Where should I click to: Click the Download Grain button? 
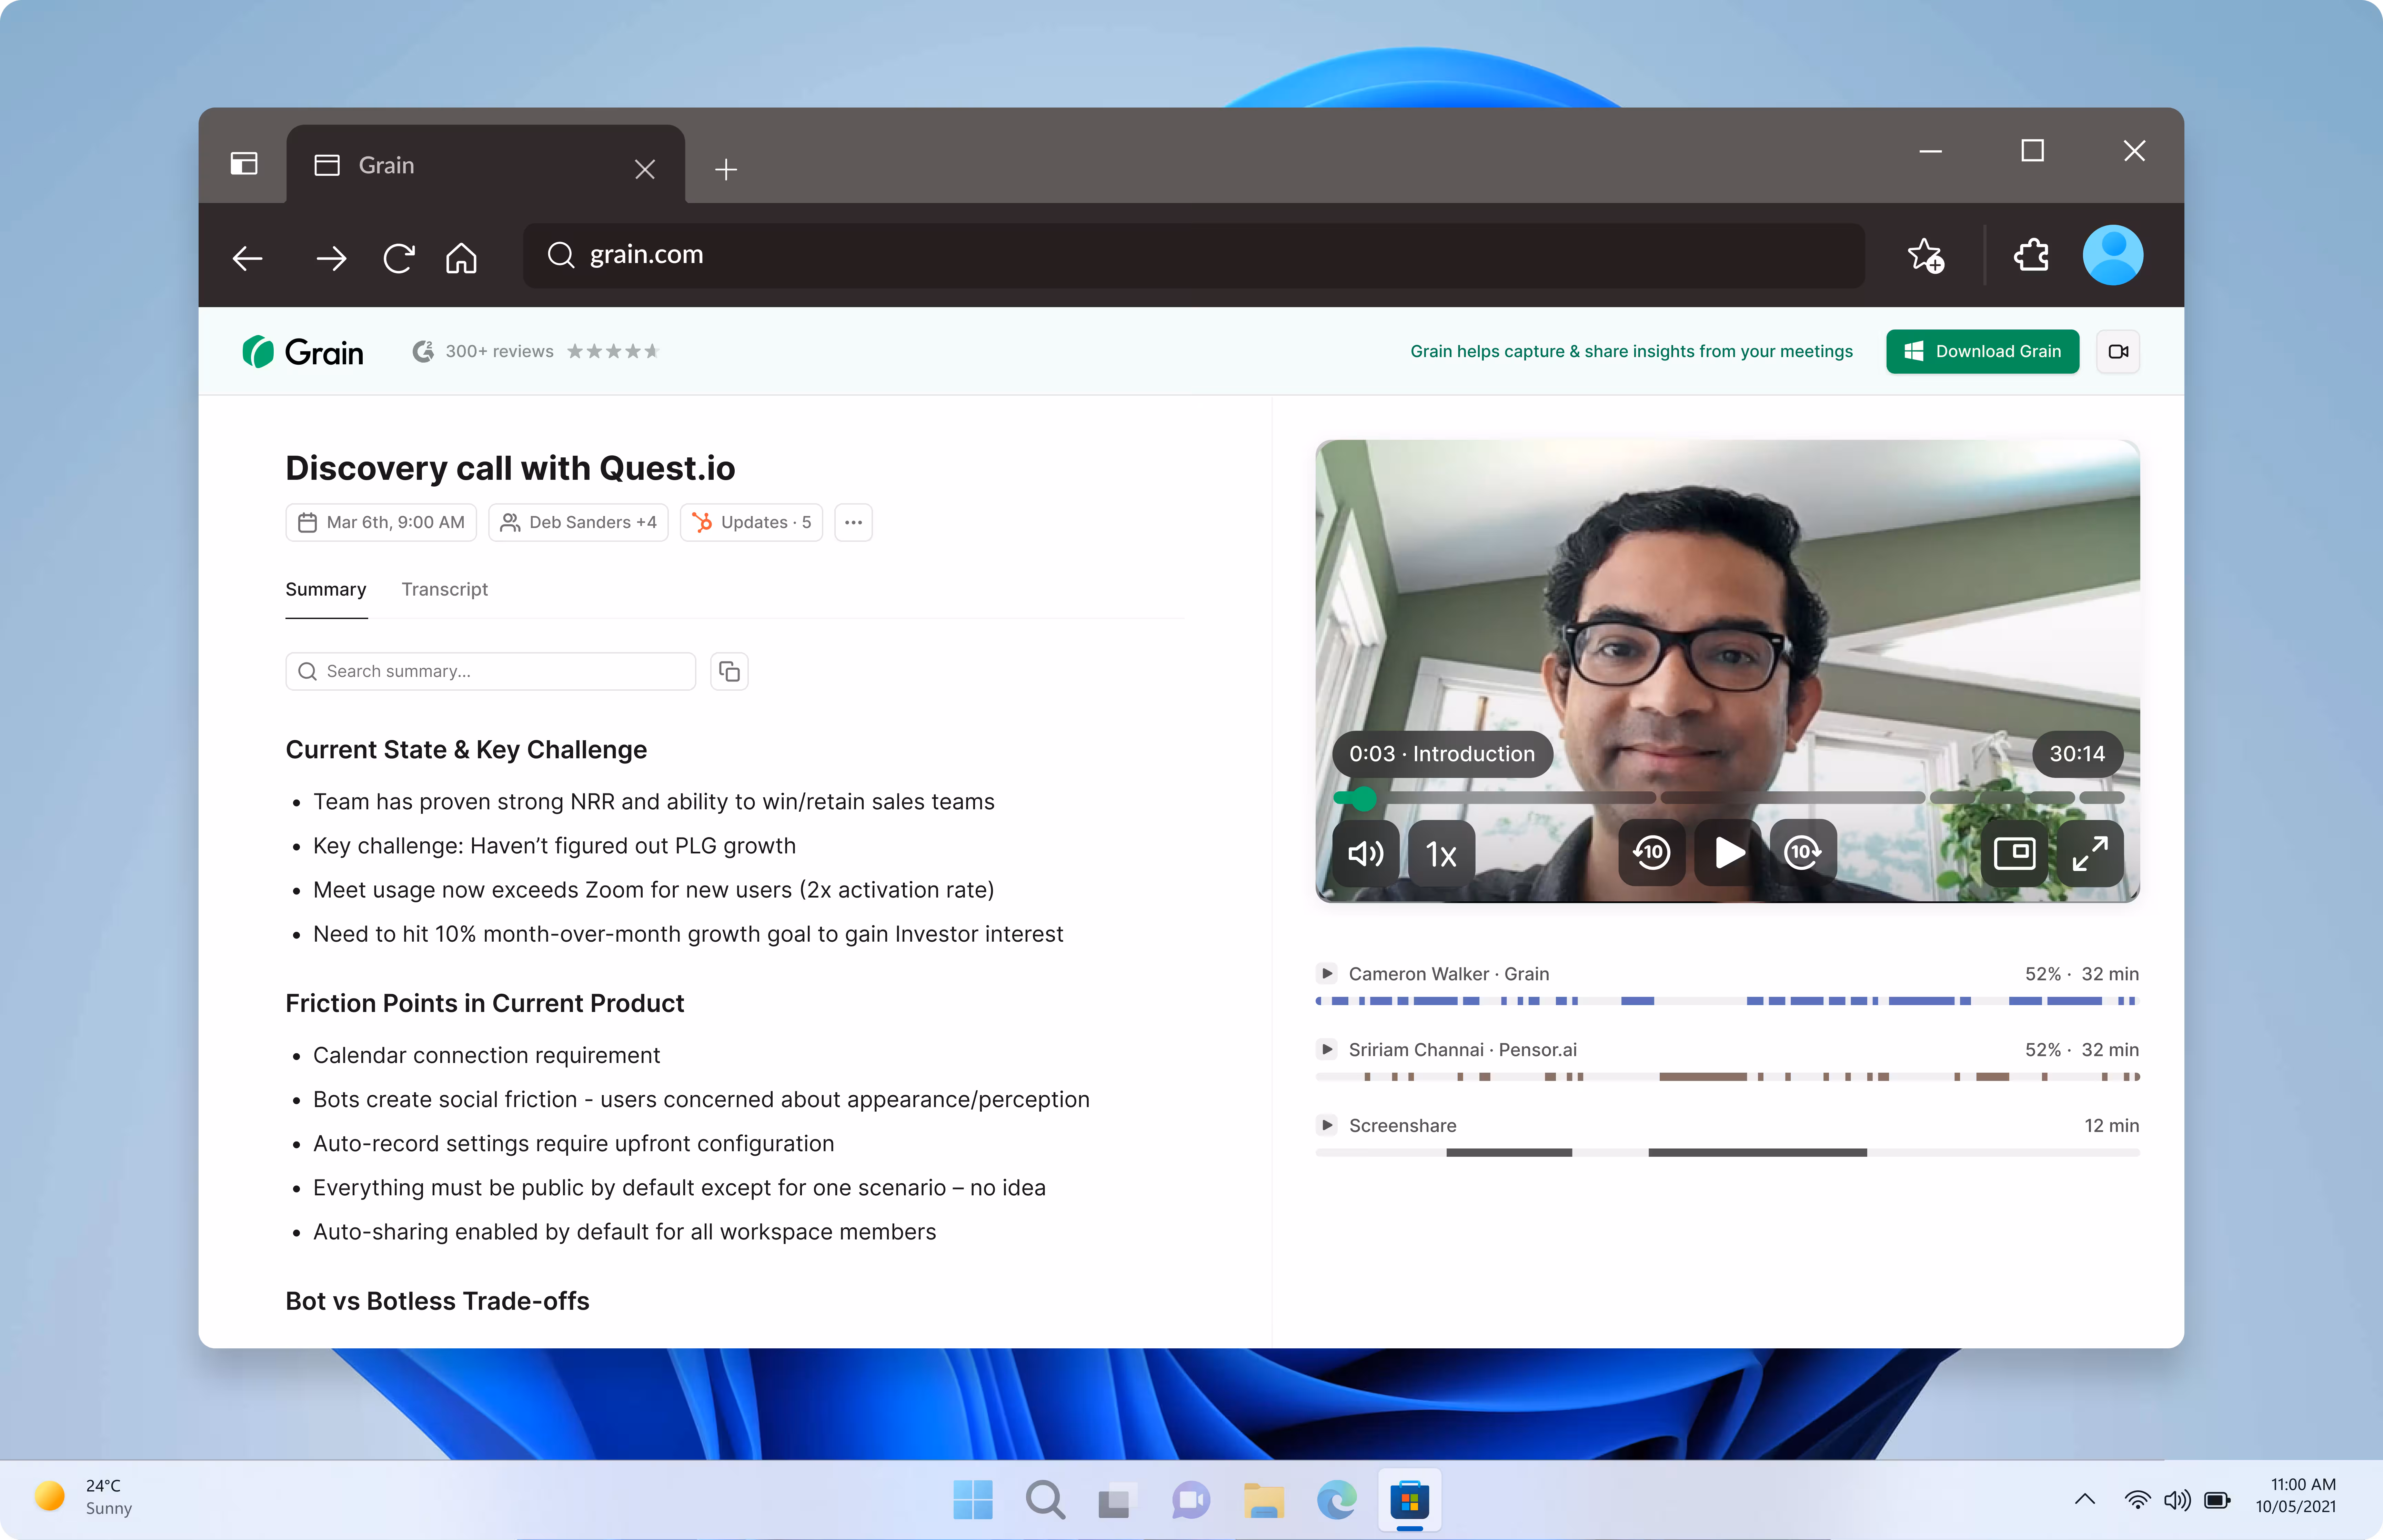1982,351
